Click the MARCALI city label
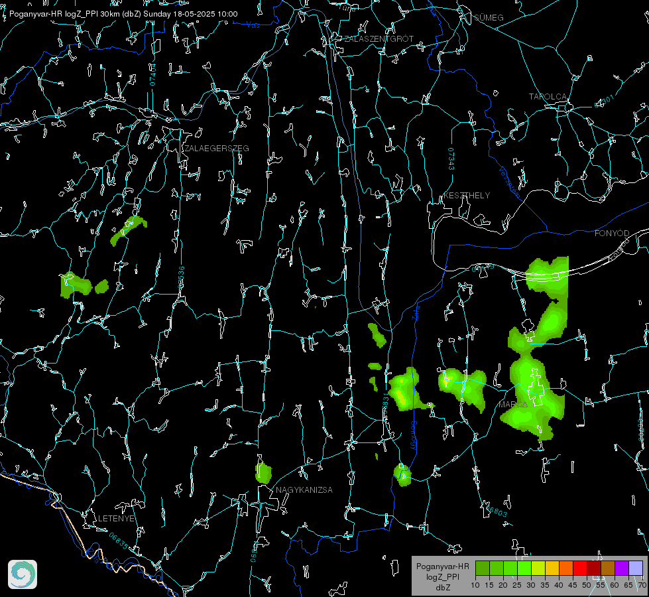 (x=515, y=405)
